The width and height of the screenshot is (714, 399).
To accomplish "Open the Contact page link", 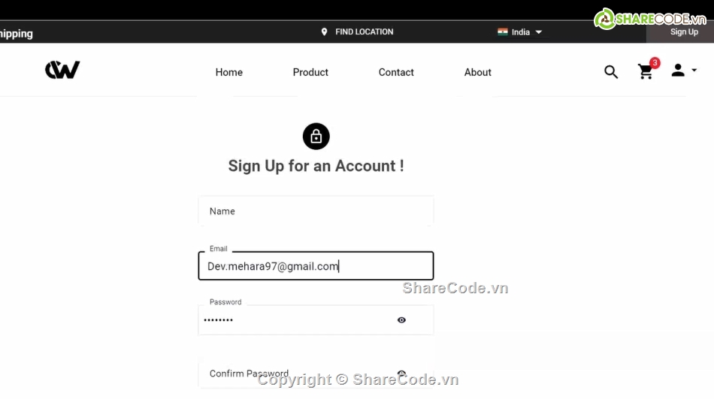I will point(396,72).
